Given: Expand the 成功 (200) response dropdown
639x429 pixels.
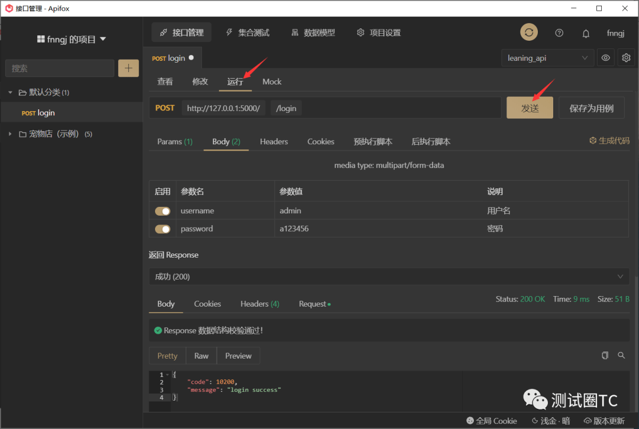Looking at the screenshot, I should [620, 276].
